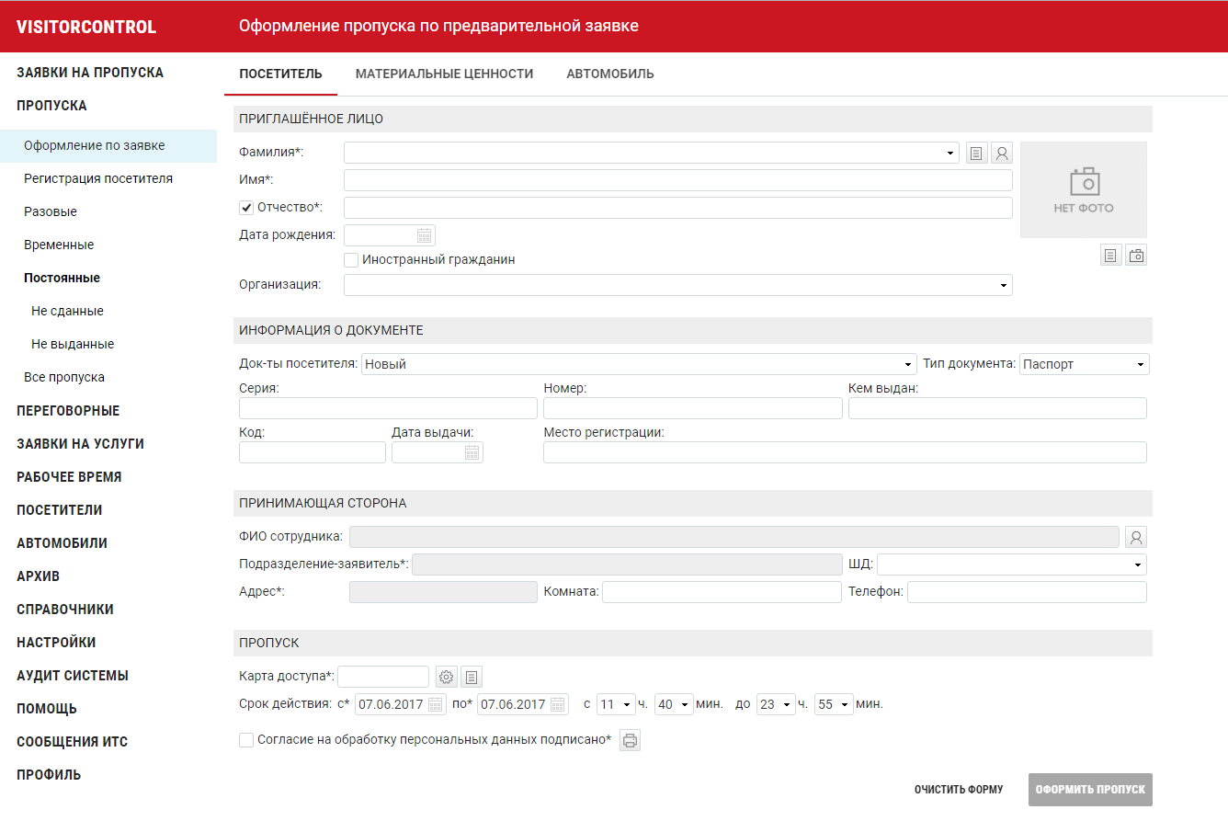Click the document scan icon under the photo
This screenshot has height=821, width=1228.
(x=1110, y=256)
